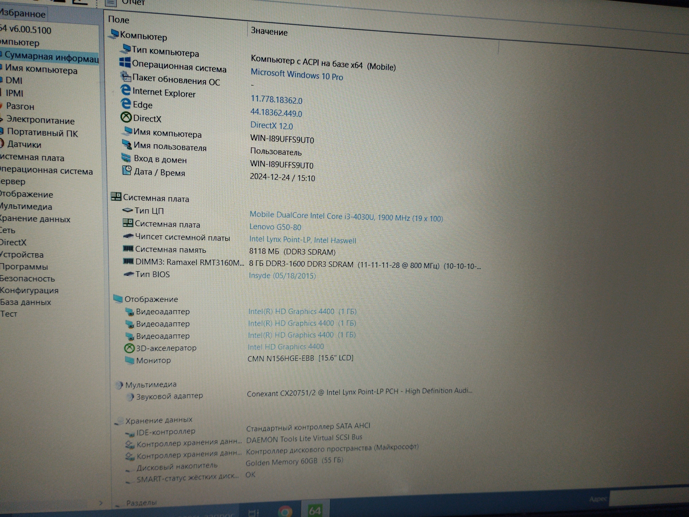Expand the DirectX sidebar category

click(13, 242)
